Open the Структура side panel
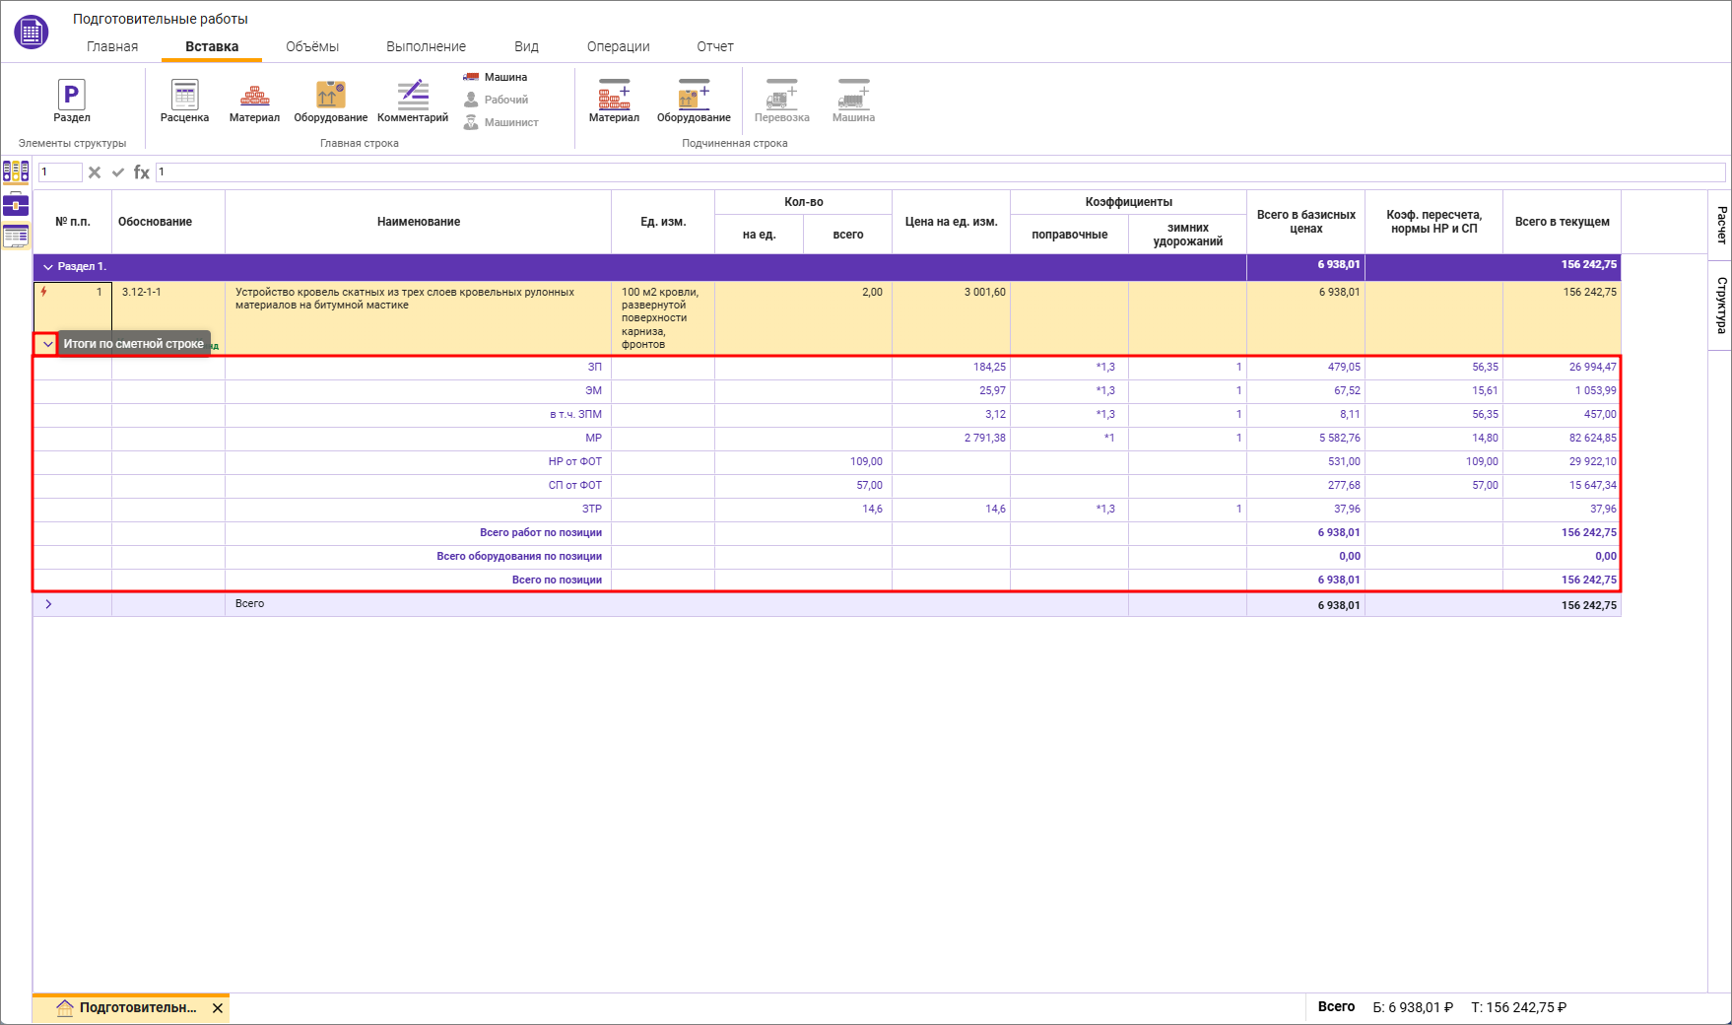The height and width of the screenshot is (1025, 1732). (1720, 305)
